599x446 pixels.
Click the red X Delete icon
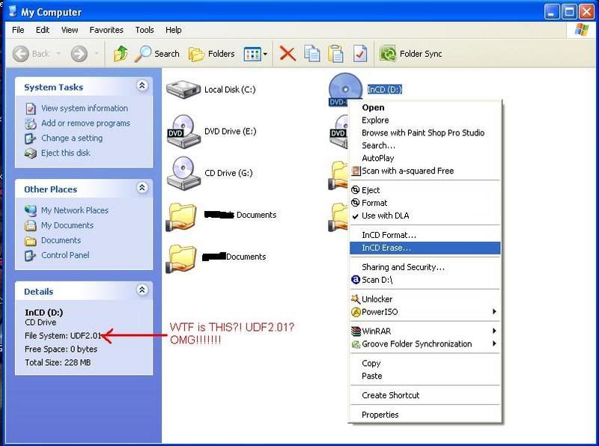[288, 53]
